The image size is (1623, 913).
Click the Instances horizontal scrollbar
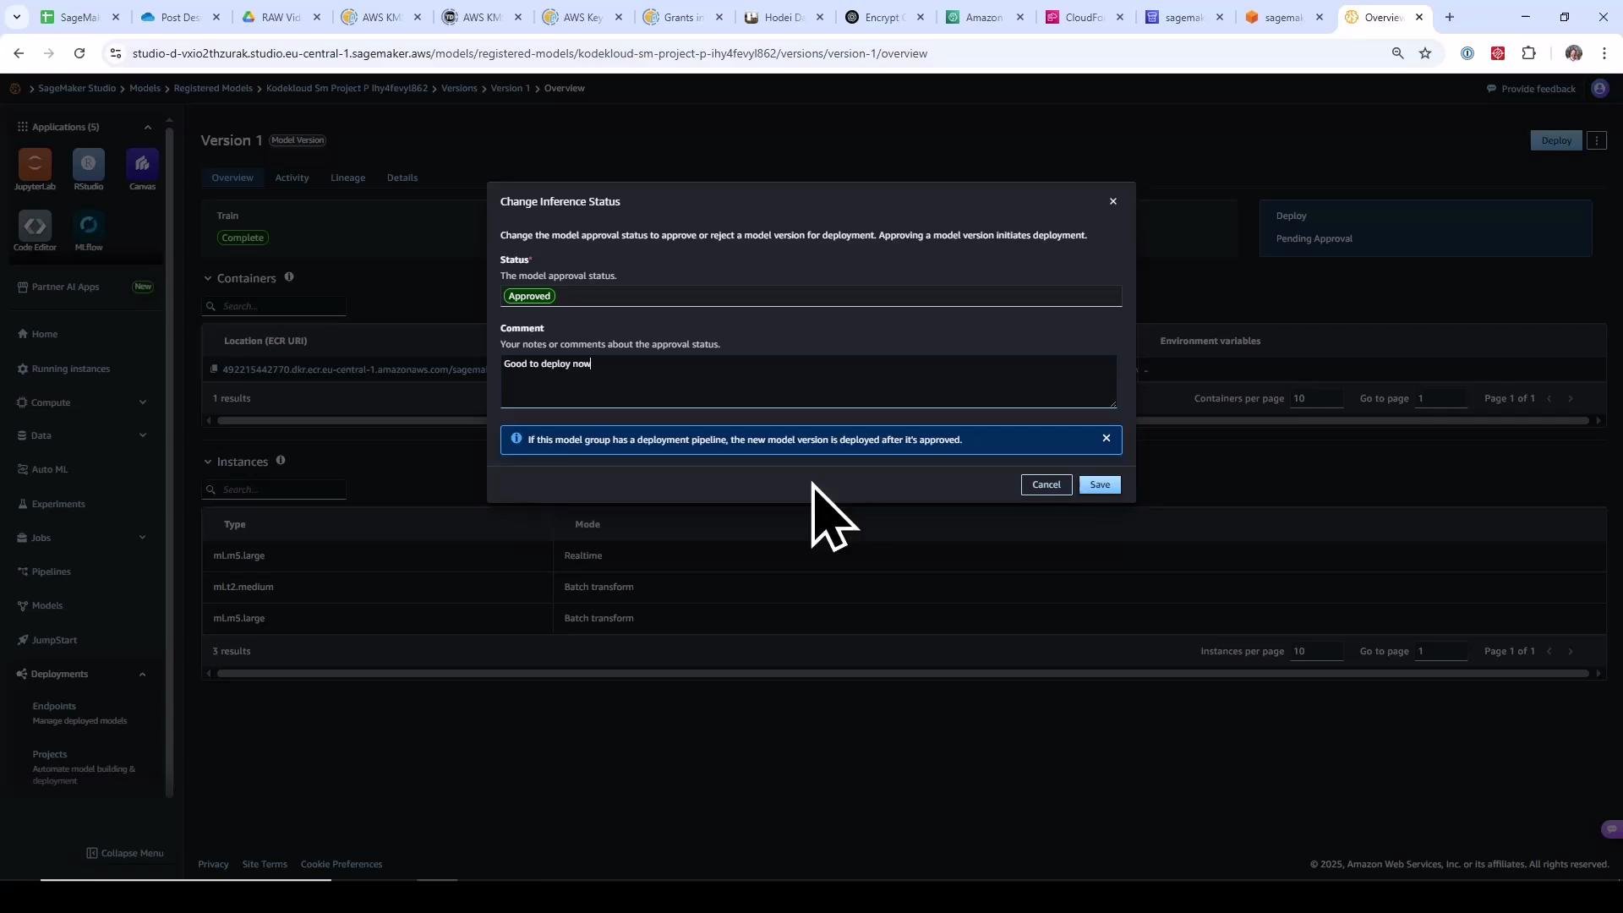903,674
